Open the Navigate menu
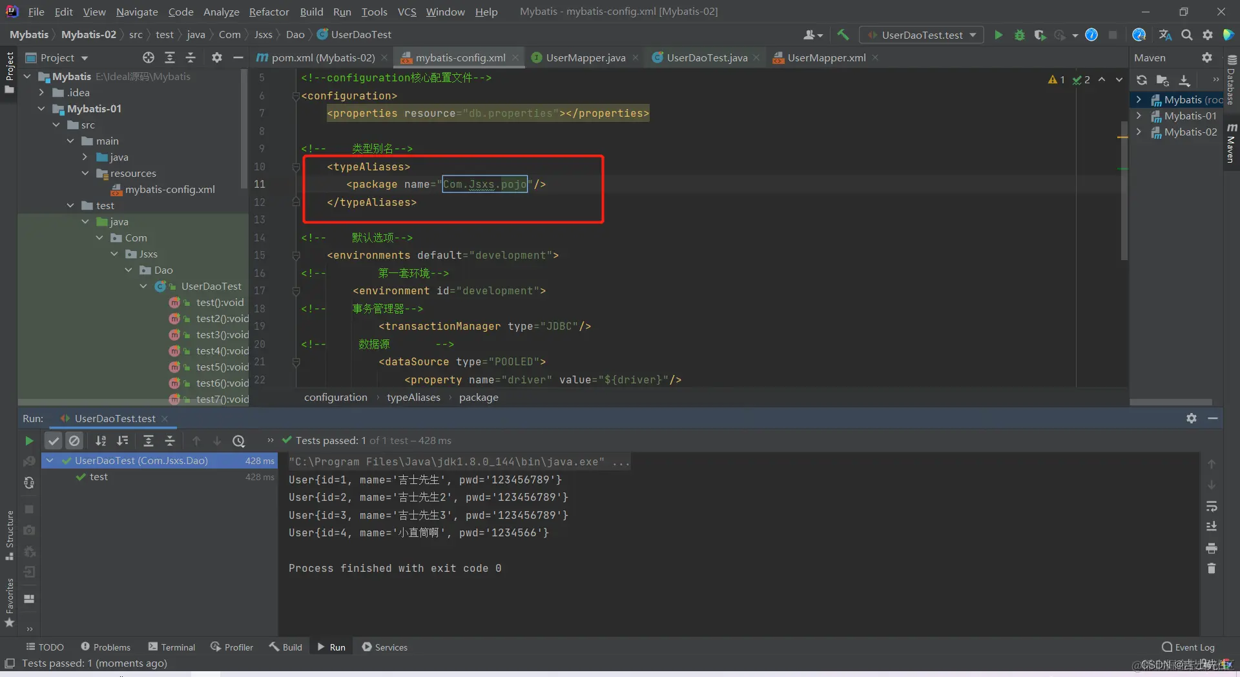The height and width of the screenshot is (677, 1240). tap(137, 12)
